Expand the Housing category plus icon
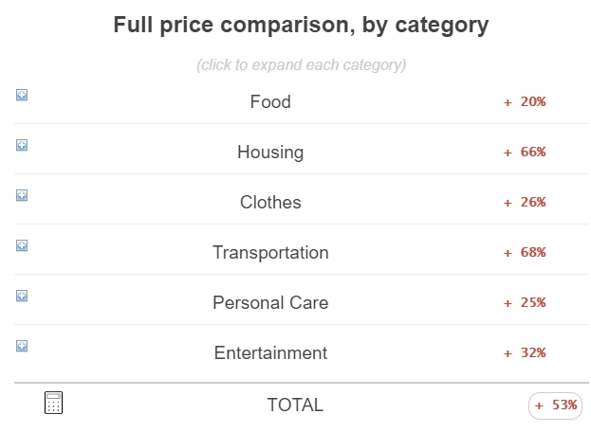Viewport: 591px width, 432px height. coord(22,145)
